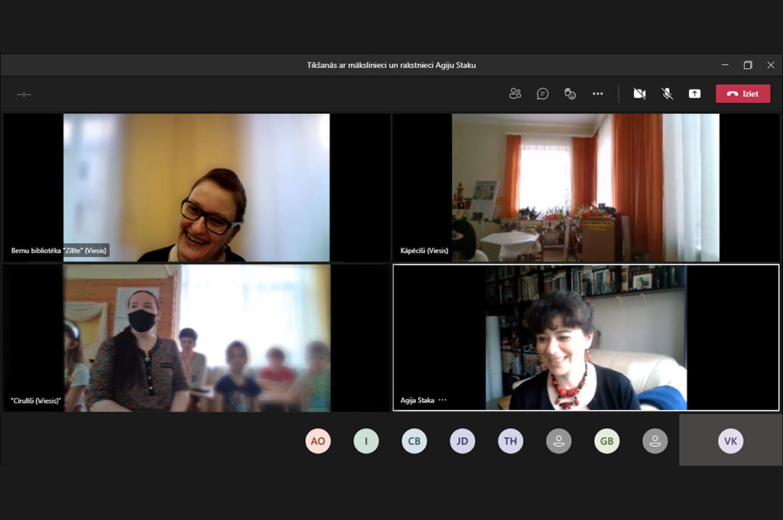The height and width of the screenshot is (520, 783).
Task: Close the Teams meeting window
Action: [x=771, y=65]
